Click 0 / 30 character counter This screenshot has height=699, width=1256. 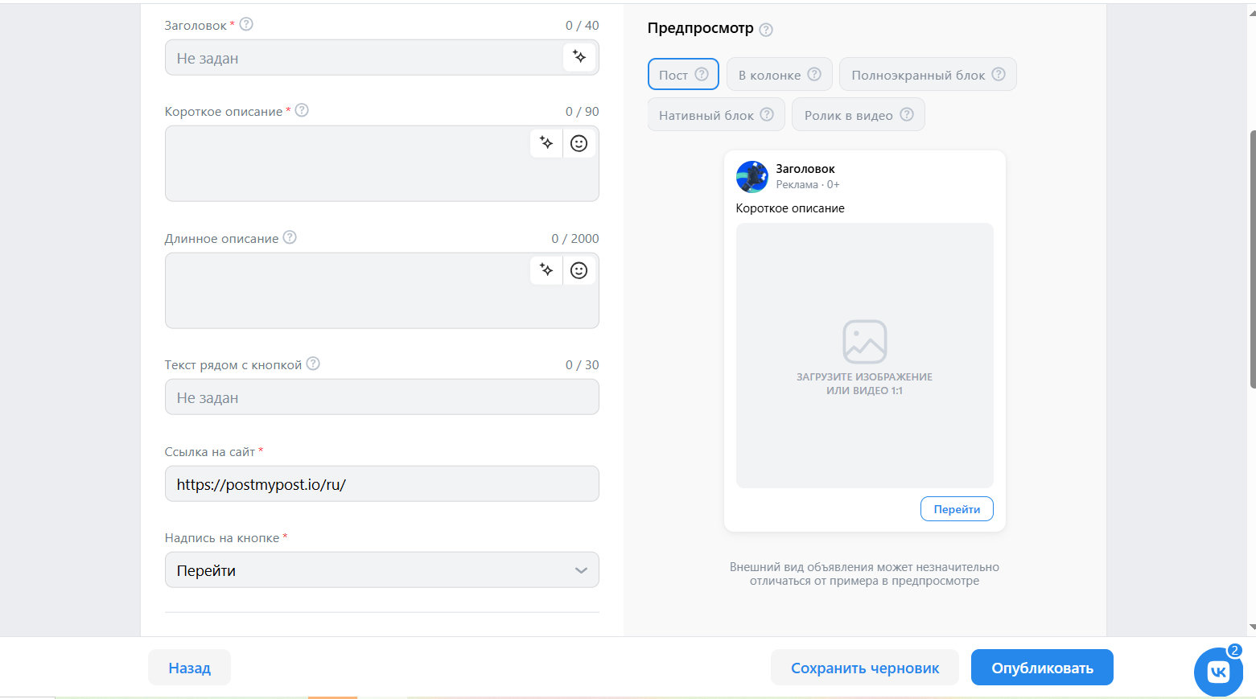click(583, 365)
